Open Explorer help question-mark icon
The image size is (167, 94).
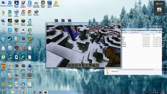160,32
